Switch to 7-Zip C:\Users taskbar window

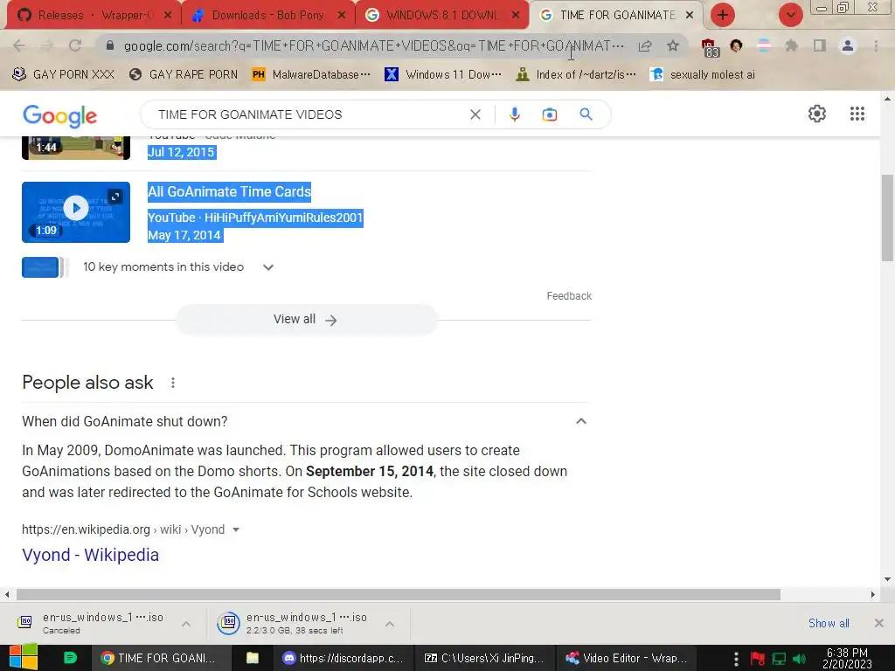pos(485,658)
